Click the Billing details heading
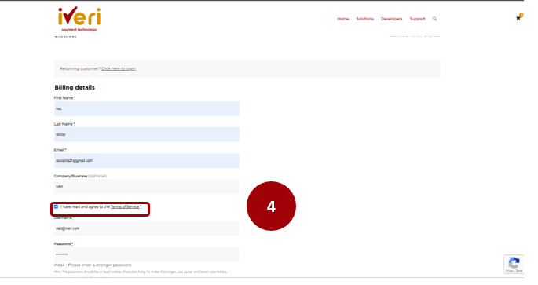538x285 pixels. click(75, 87)
